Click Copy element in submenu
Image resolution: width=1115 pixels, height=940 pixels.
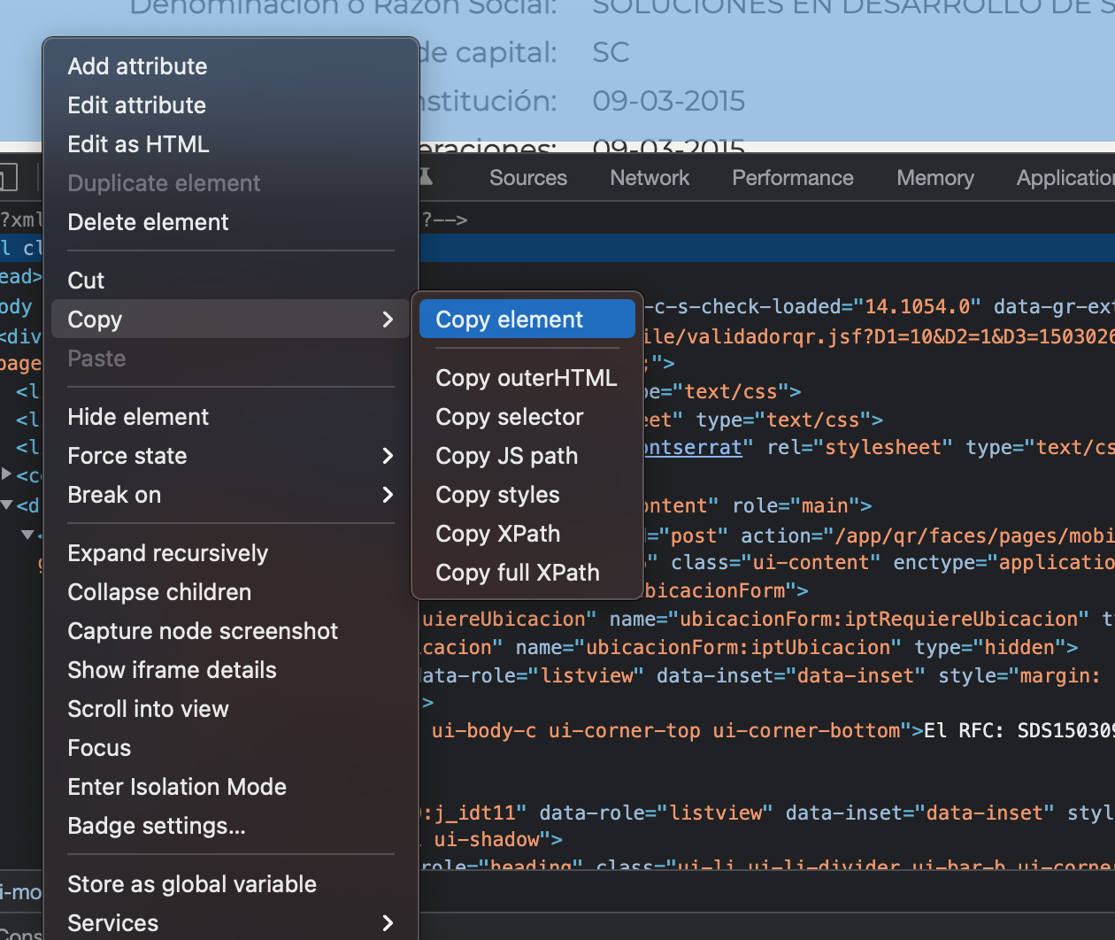pos(527,320)
